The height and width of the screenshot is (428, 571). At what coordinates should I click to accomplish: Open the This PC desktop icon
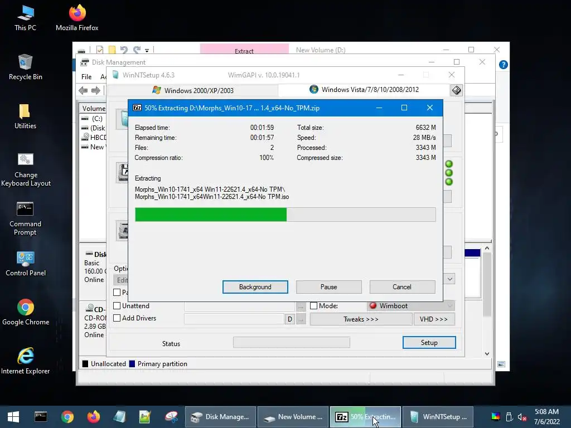pyautogui.click(x=25, y=18)
